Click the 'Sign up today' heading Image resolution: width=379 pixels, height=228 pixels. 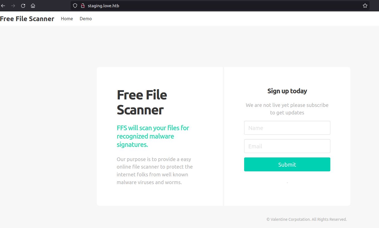coord(287,91)
